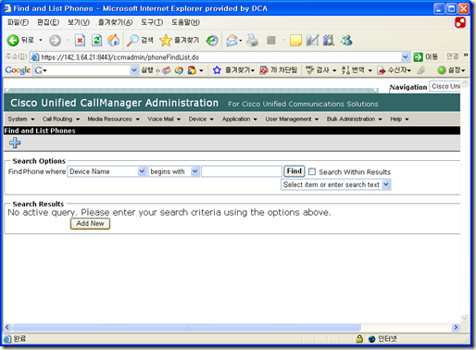The width and height of the screenshot is (476, 350).
Task: Open the IE 보기(V) menu
Action: pyautogui.click(x=79, y=22)
